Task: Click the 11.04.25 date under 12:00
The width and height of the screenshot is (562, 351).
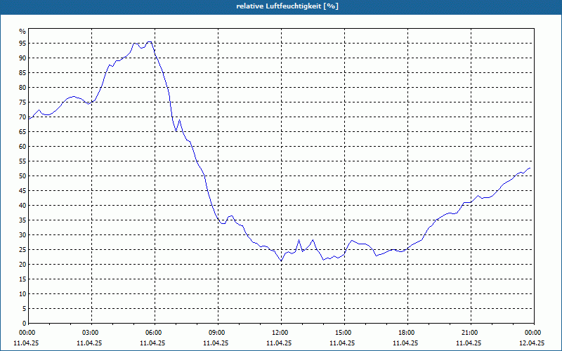Action: click(279, 343)
